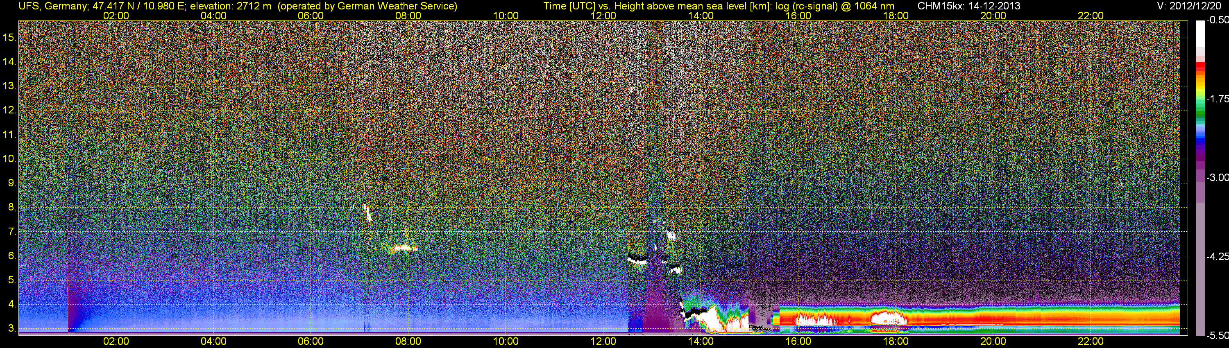Click the top axis time label 02:00

pyautogui.click(x=116, y=16)
